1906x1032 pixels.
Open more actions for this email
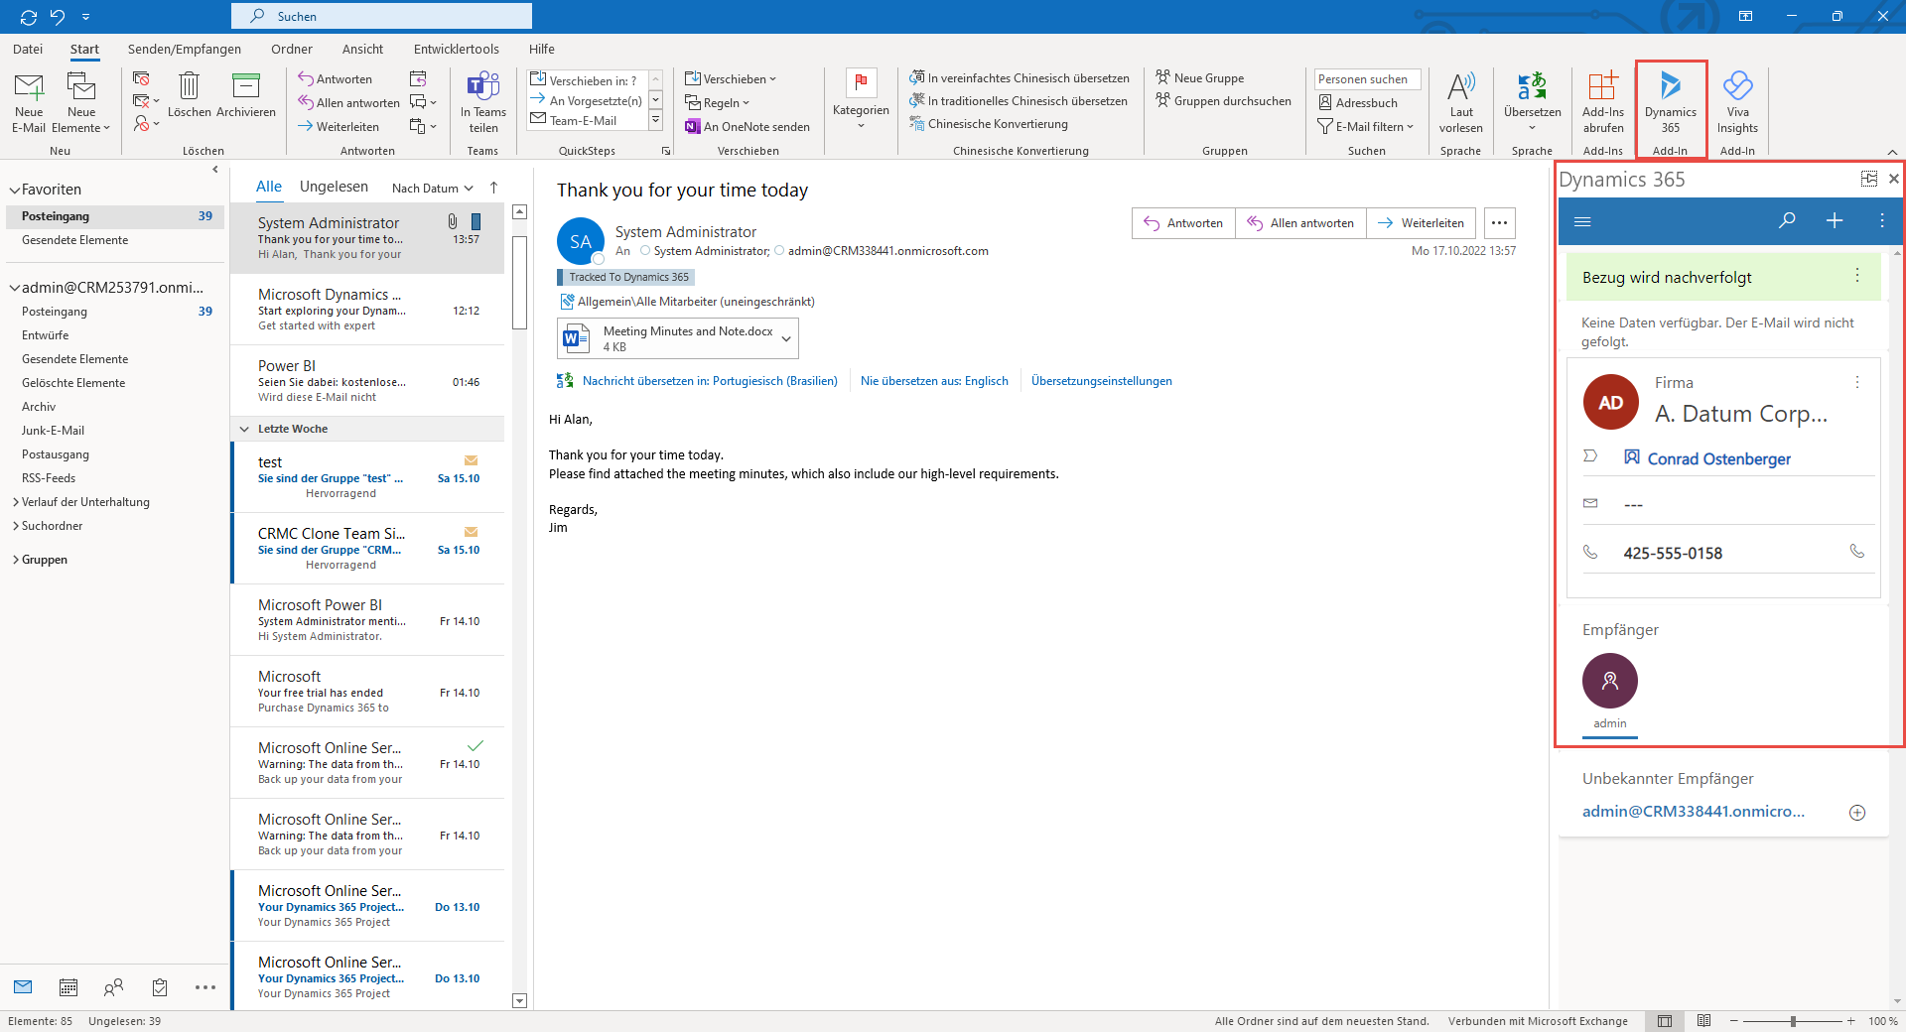1499,223
